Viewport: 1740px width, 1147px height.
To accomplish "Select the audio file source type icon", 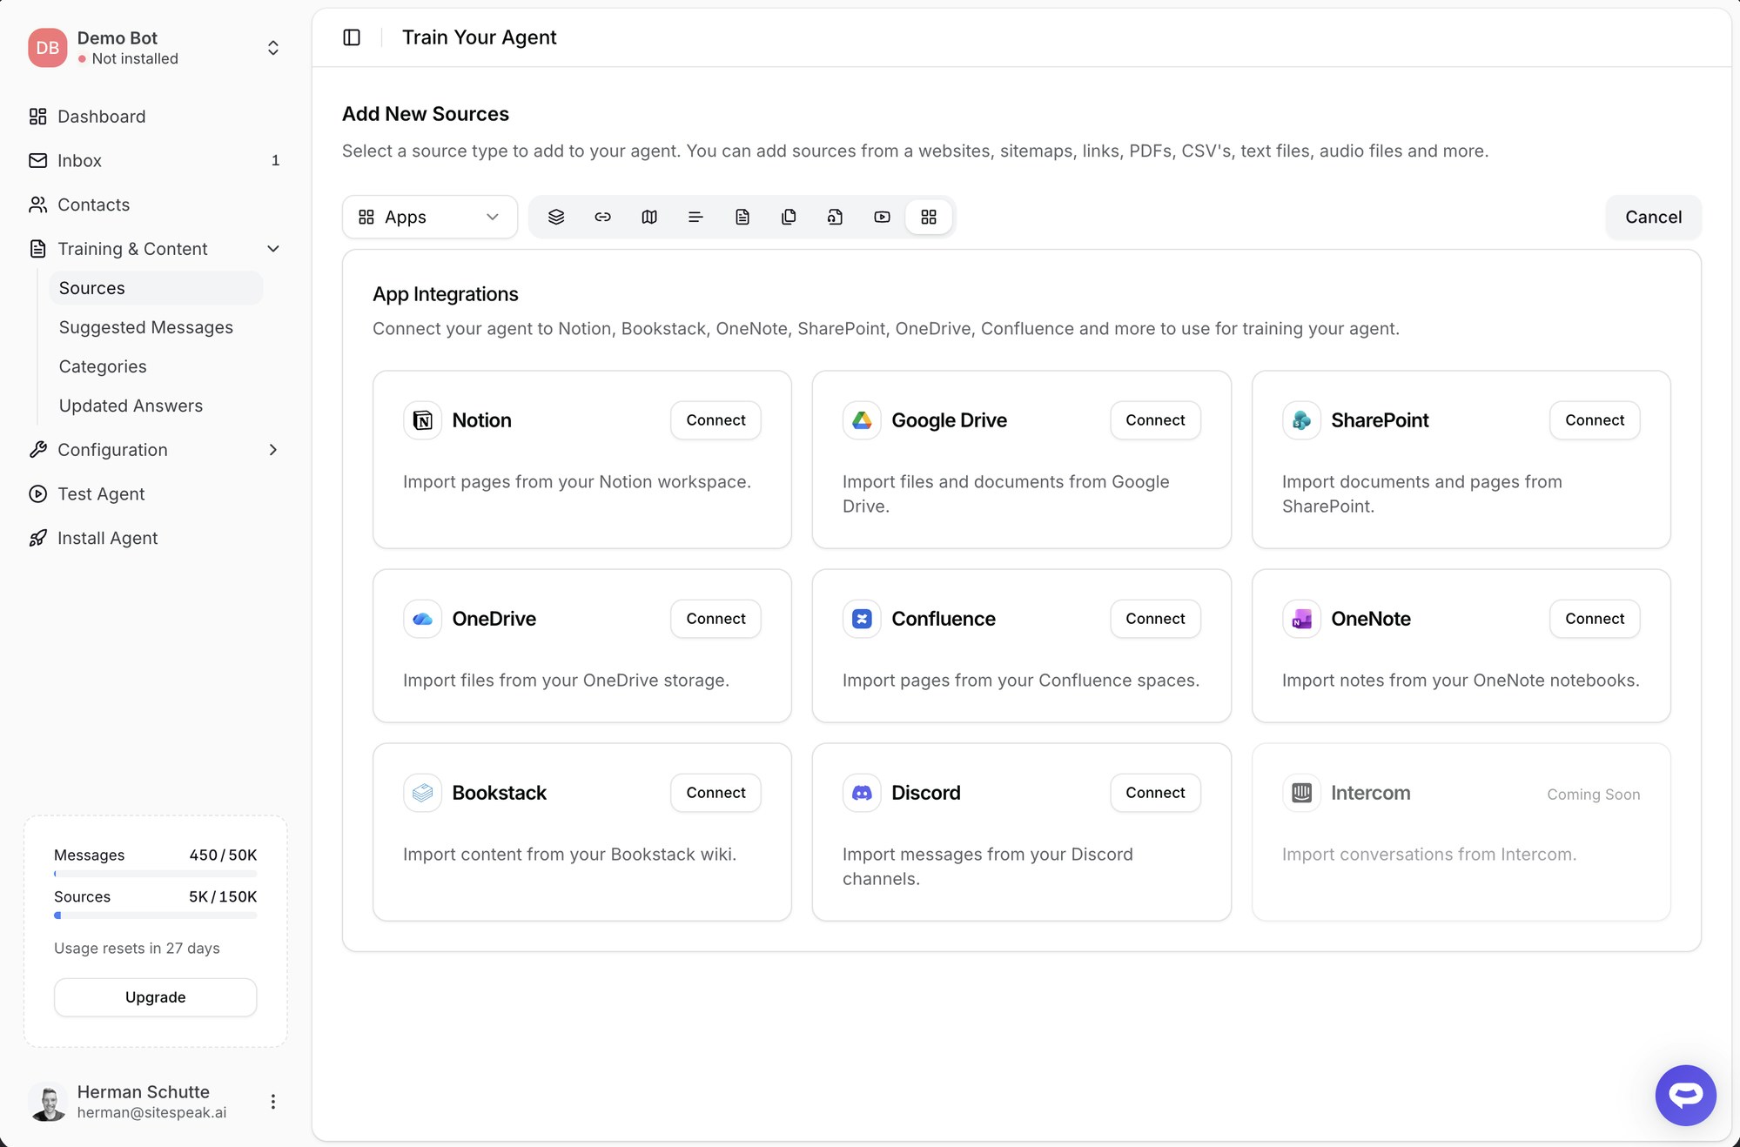I will (x=835, y=217).
